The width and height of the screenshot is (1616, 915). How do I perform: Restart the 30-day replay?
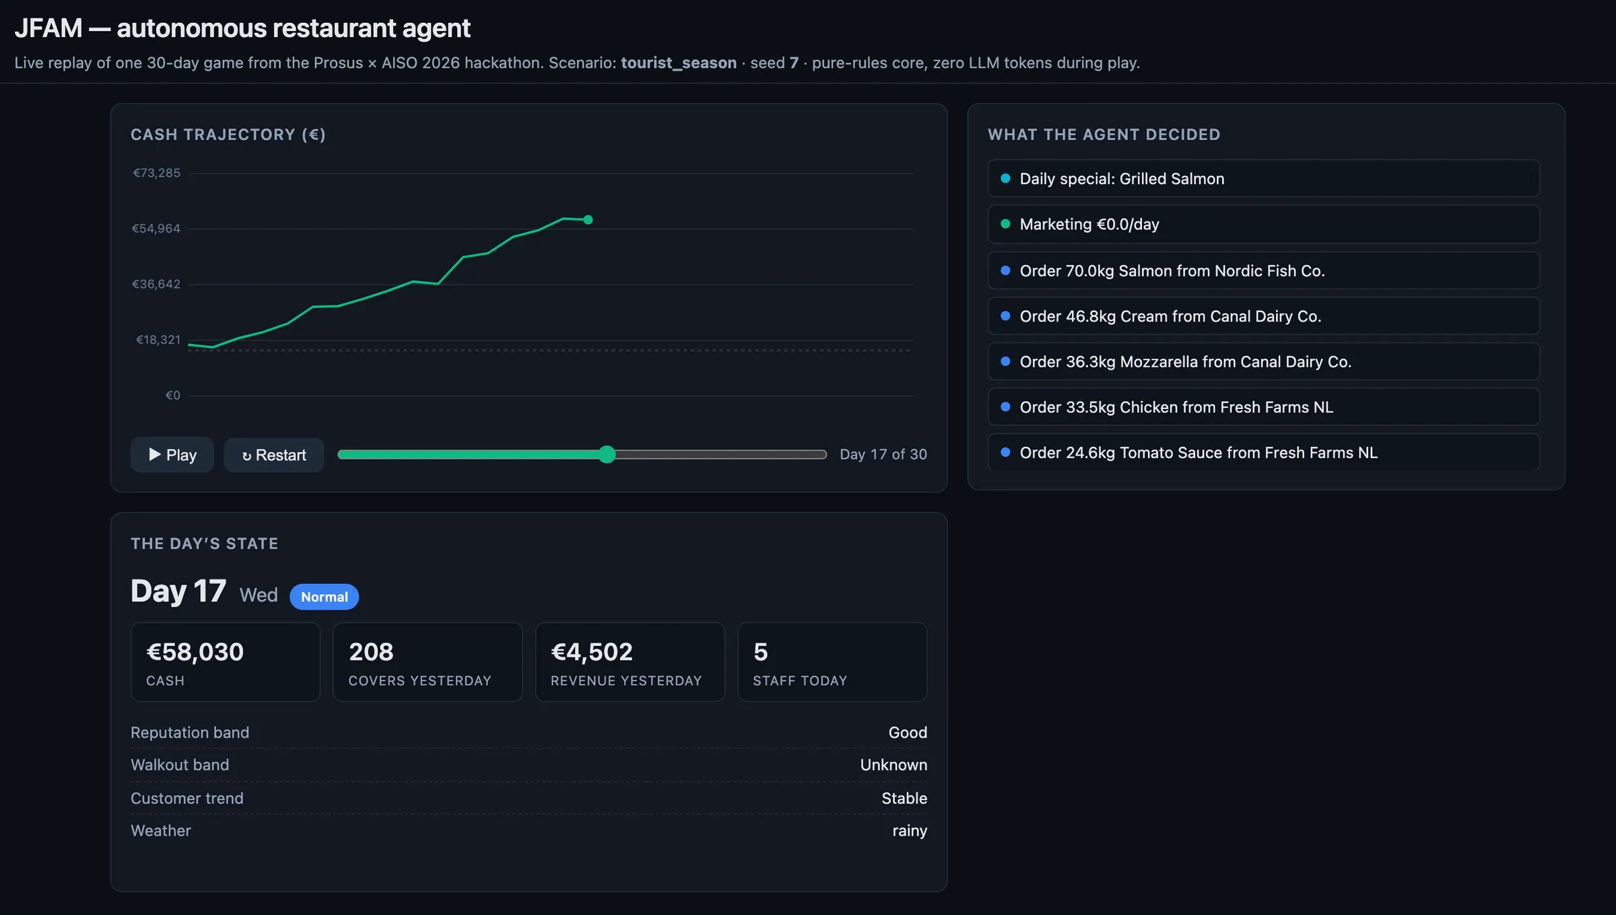273,455
